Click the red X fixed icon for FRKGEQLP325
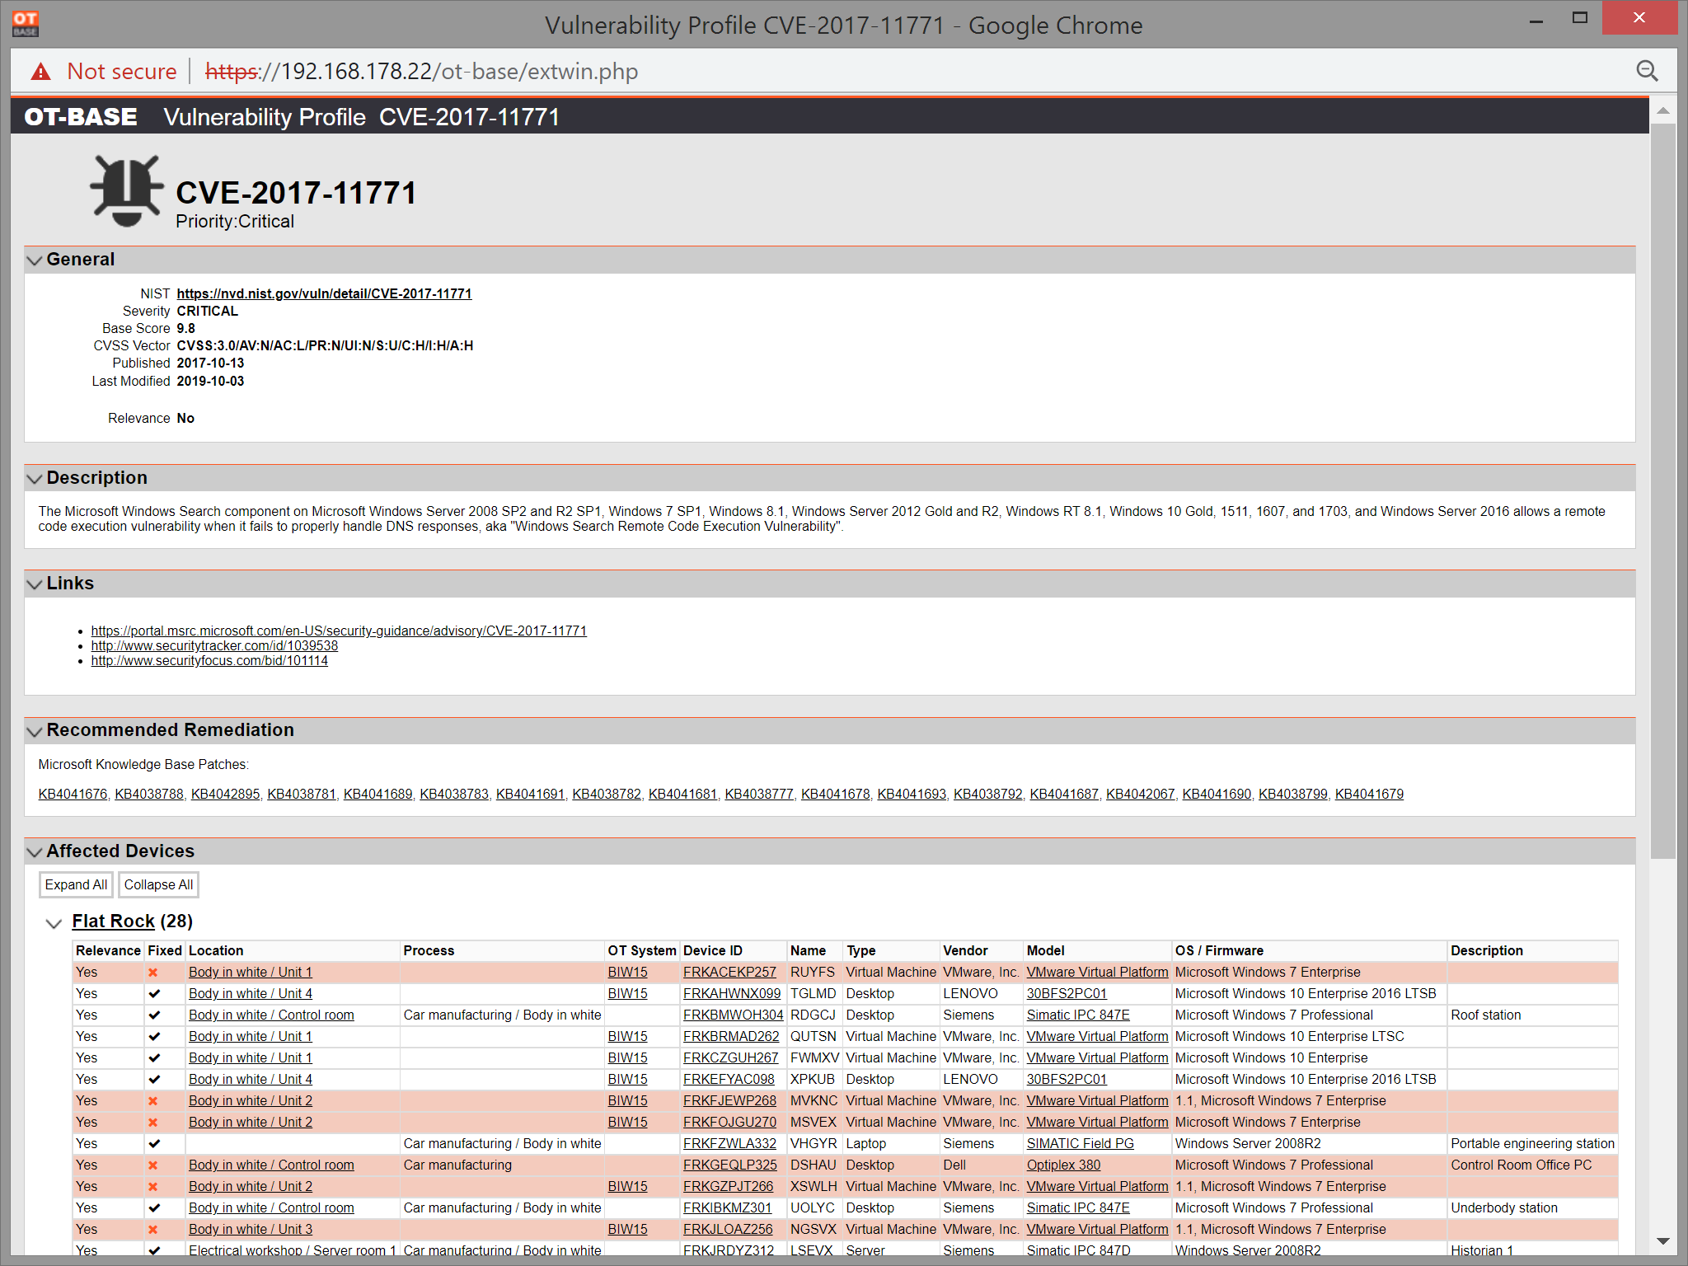 (153, 1165)
